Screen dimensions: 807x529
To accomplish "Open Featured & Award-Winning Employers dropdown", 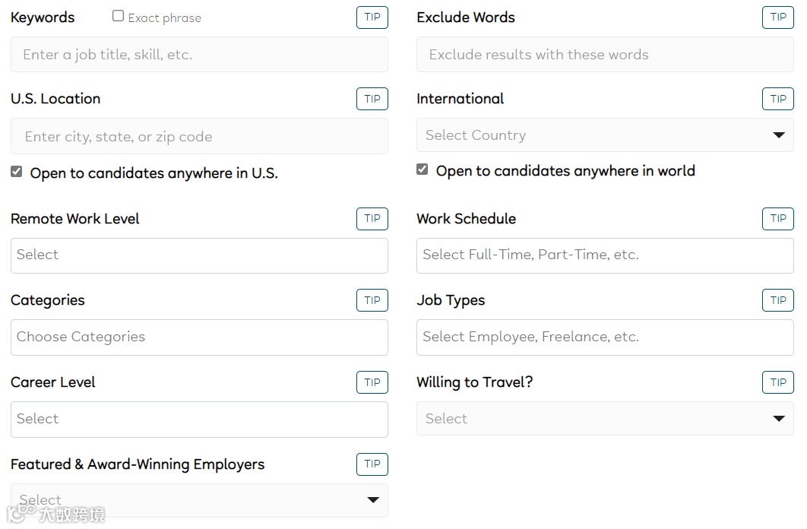I will (199, 500).
